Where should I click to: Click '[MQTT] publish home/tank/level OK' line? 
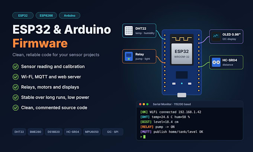pos(172,132)
